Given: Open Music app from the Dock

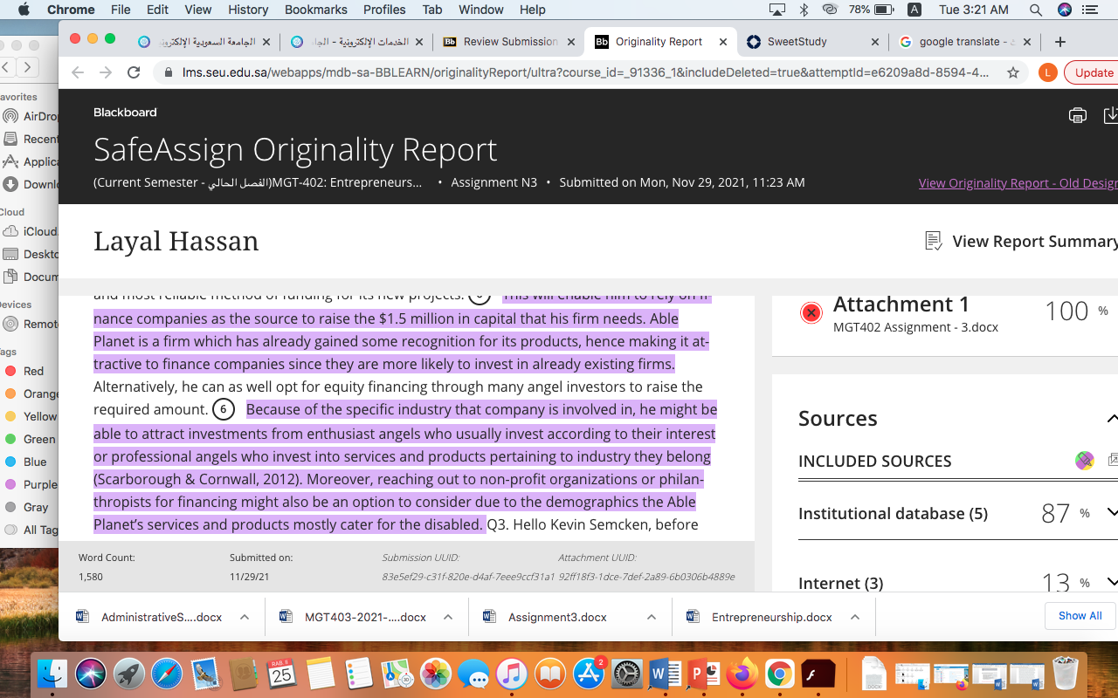Looking at the screenshot, I should pos(512,673).
